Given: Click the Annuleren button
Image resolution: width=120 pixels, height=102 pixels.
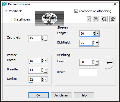Looking at the screenshot, I should pyautogui.click(x=61, y=95).
